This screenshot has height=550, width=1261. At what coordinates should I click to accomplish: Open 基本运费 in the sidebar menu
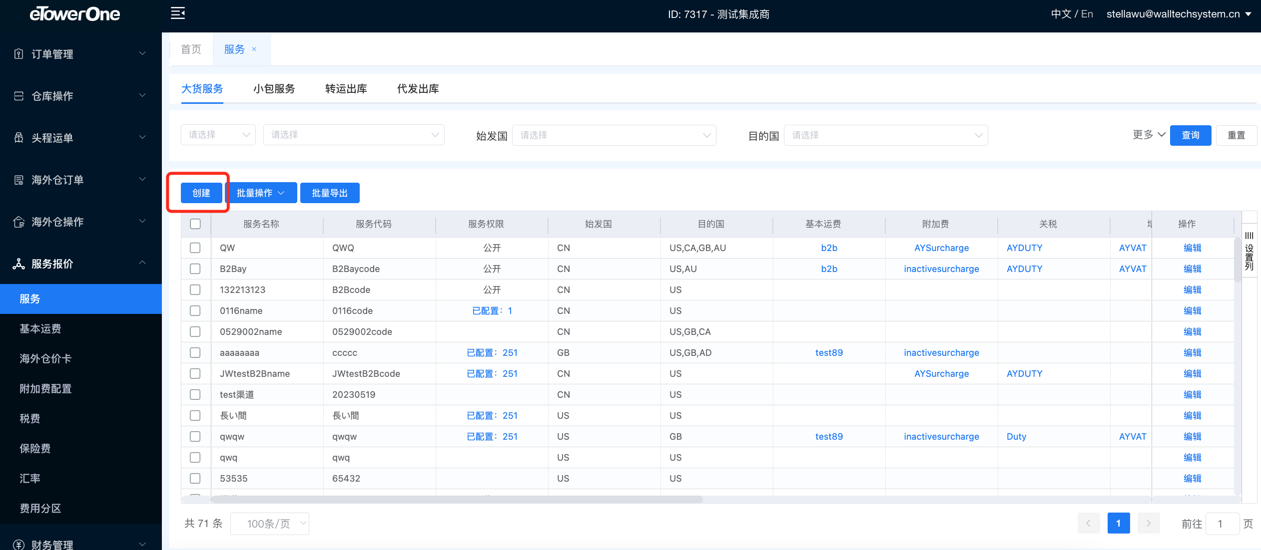click(x=40, y=328)
